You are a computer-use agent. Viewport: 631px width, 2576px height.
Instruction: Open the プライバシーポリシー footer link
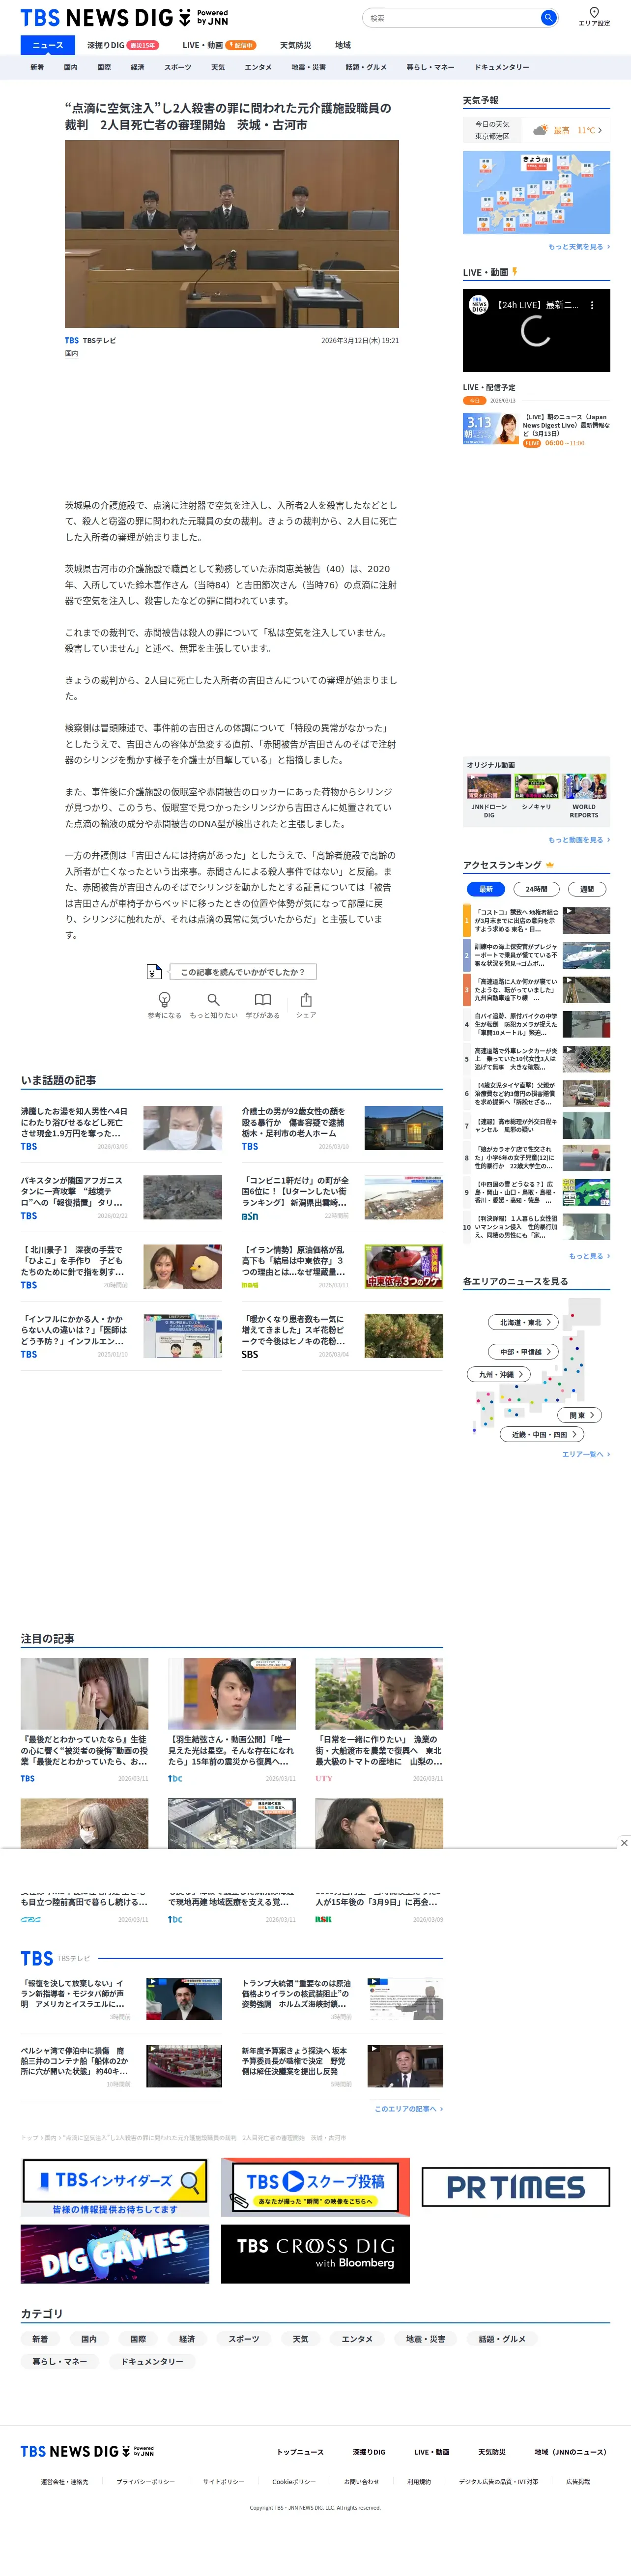click(145, 2482)
